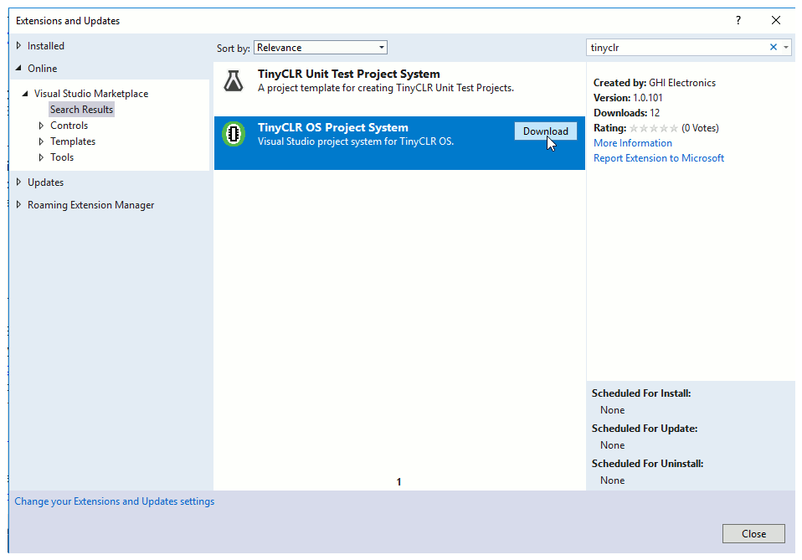Download TinyCLR OS Project System
The image size is (802, 560).
point(545,131)
